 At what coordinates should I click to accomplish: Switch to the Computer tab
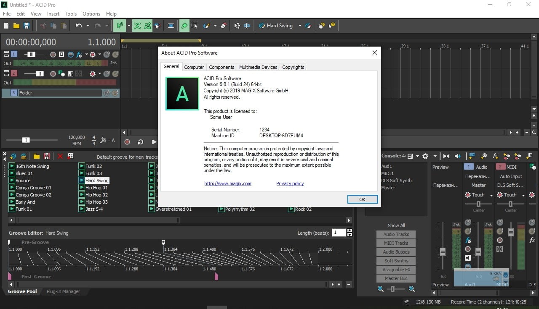tap(194, 67)
